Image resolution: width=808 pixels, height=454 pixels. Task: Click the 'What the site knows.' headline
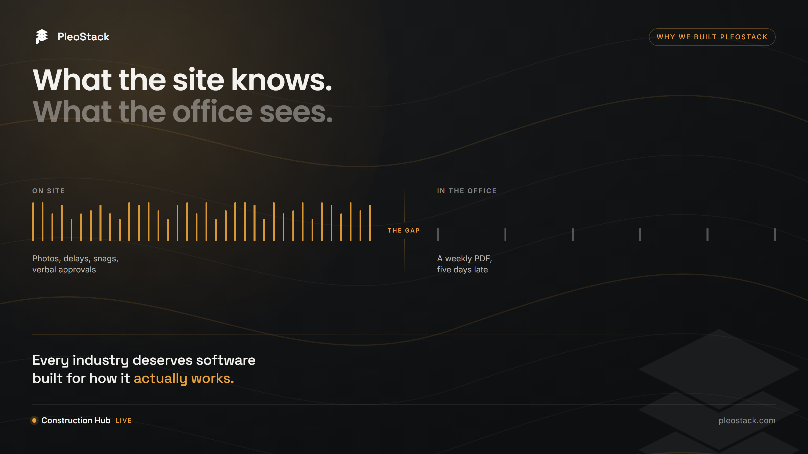pos(182,80)
